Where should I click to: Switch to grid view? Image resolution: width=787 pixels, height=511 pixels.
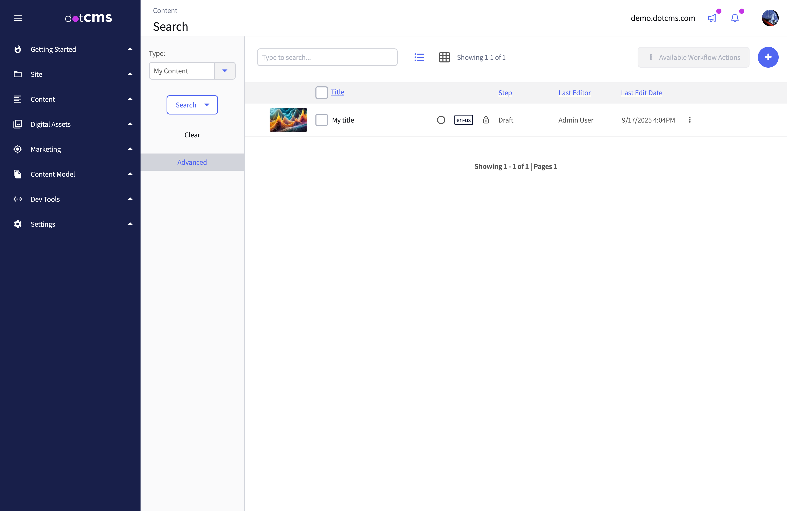coord(445,57)
